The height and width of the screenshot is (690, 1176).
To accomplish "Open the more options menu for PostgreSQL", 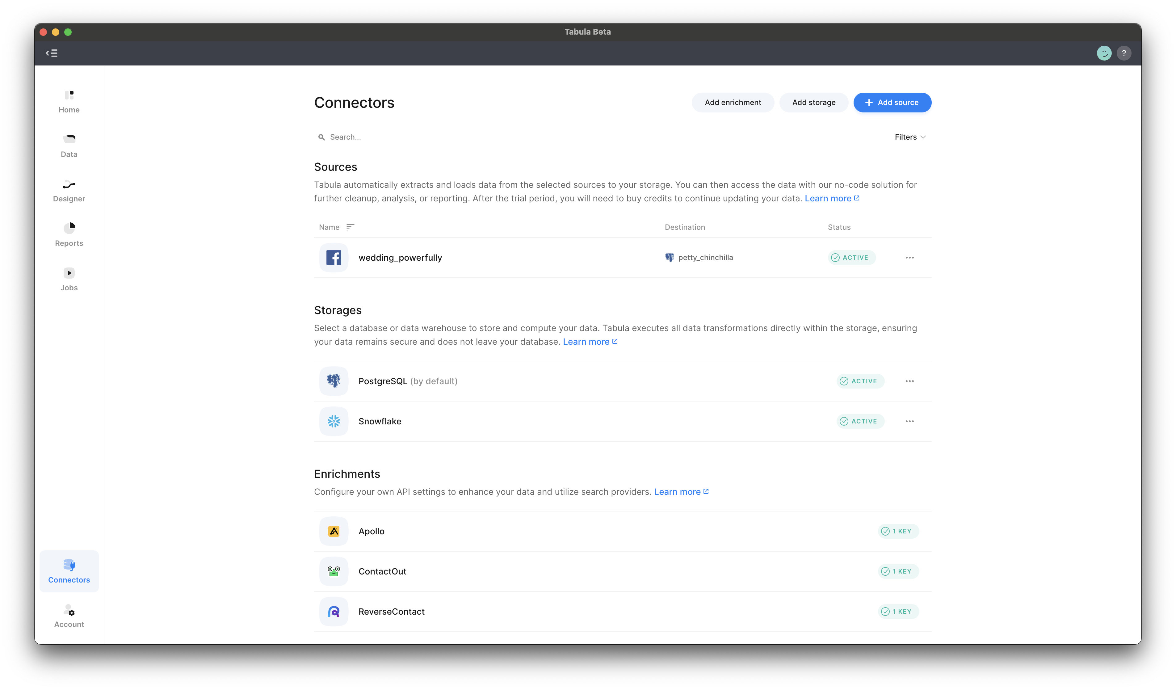I will tap(909, 381).
